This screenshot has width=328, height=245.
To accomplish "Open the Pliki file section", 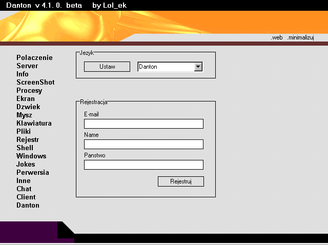I will click(24, 132).
